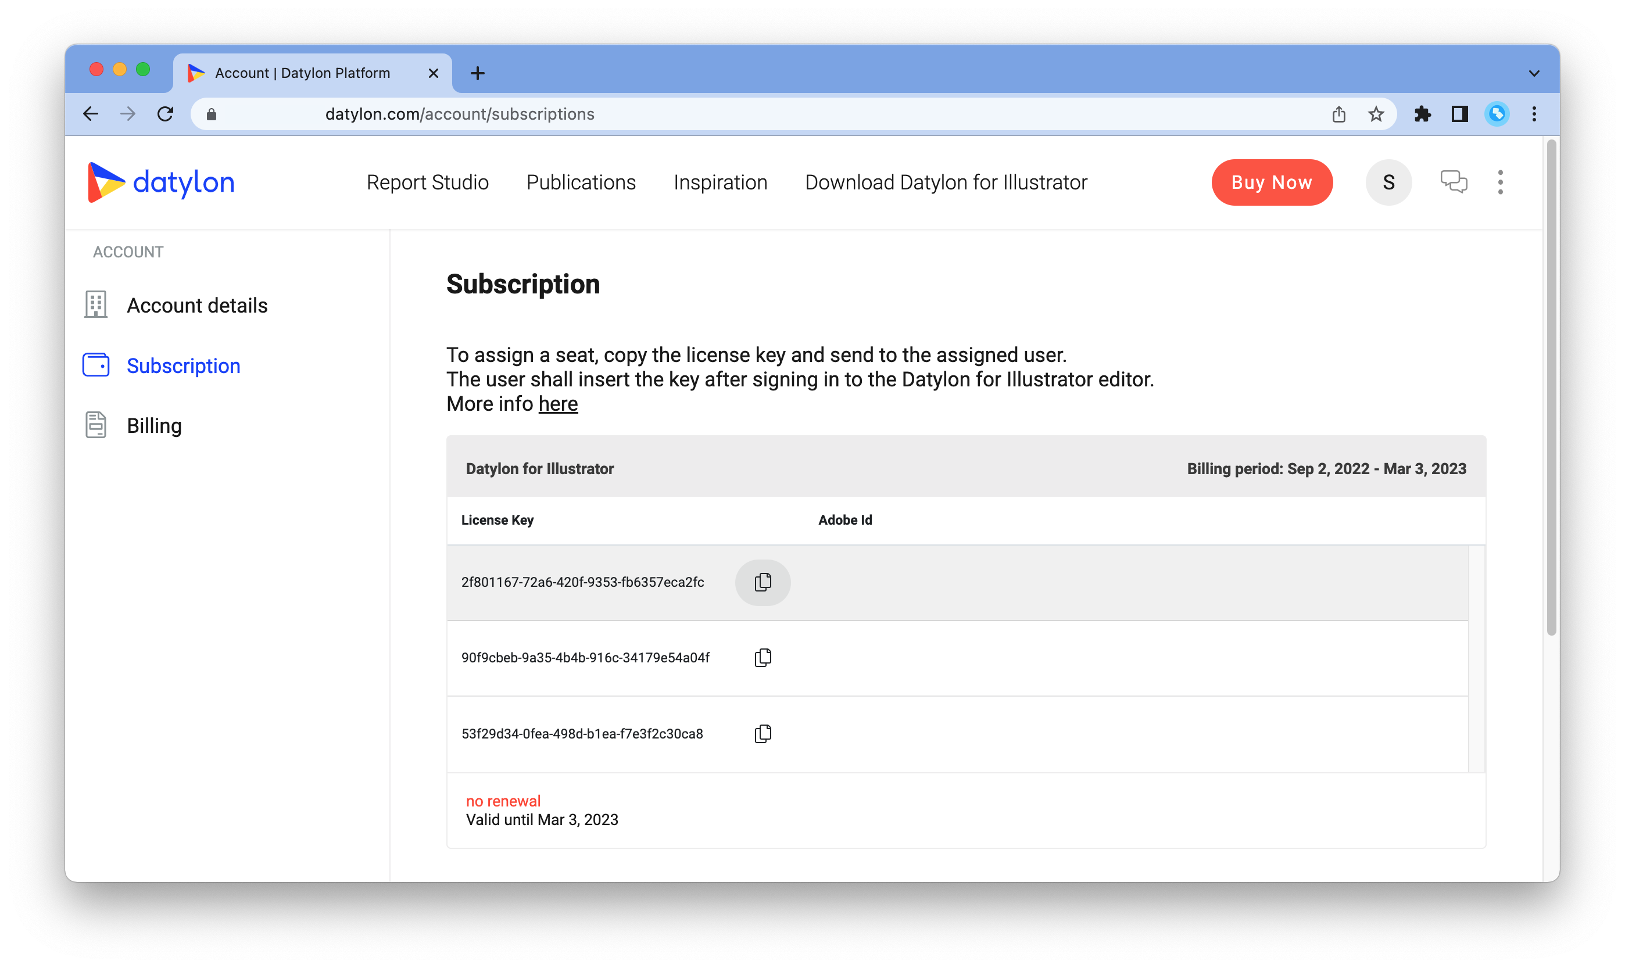Expand the tab search chevron
The width and height of the screenshot is (1625, 968).
(1534, 73)
